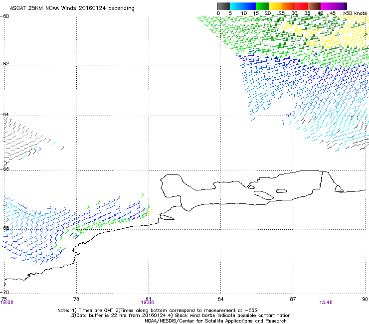Click the dark purple legend segment above '>50'

pos(346,6)
